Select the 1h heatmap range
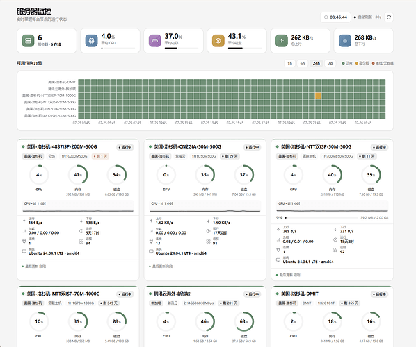Screen dimensions: 416x347 [x=289, y=63]
